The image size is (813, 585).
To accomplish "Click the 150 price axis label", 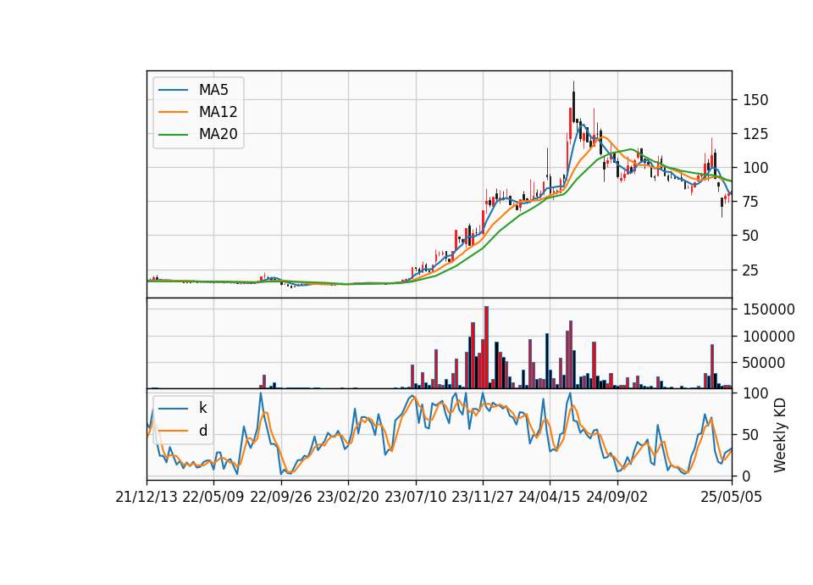I will point(755,100).
